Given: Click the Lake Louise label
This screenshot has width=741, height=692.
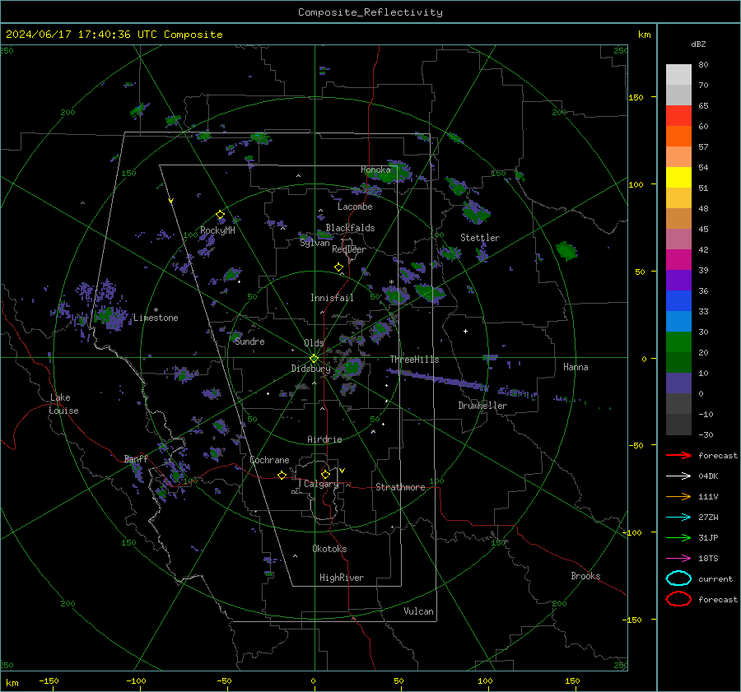Looking at the screenshot, I should click(63, 404).
